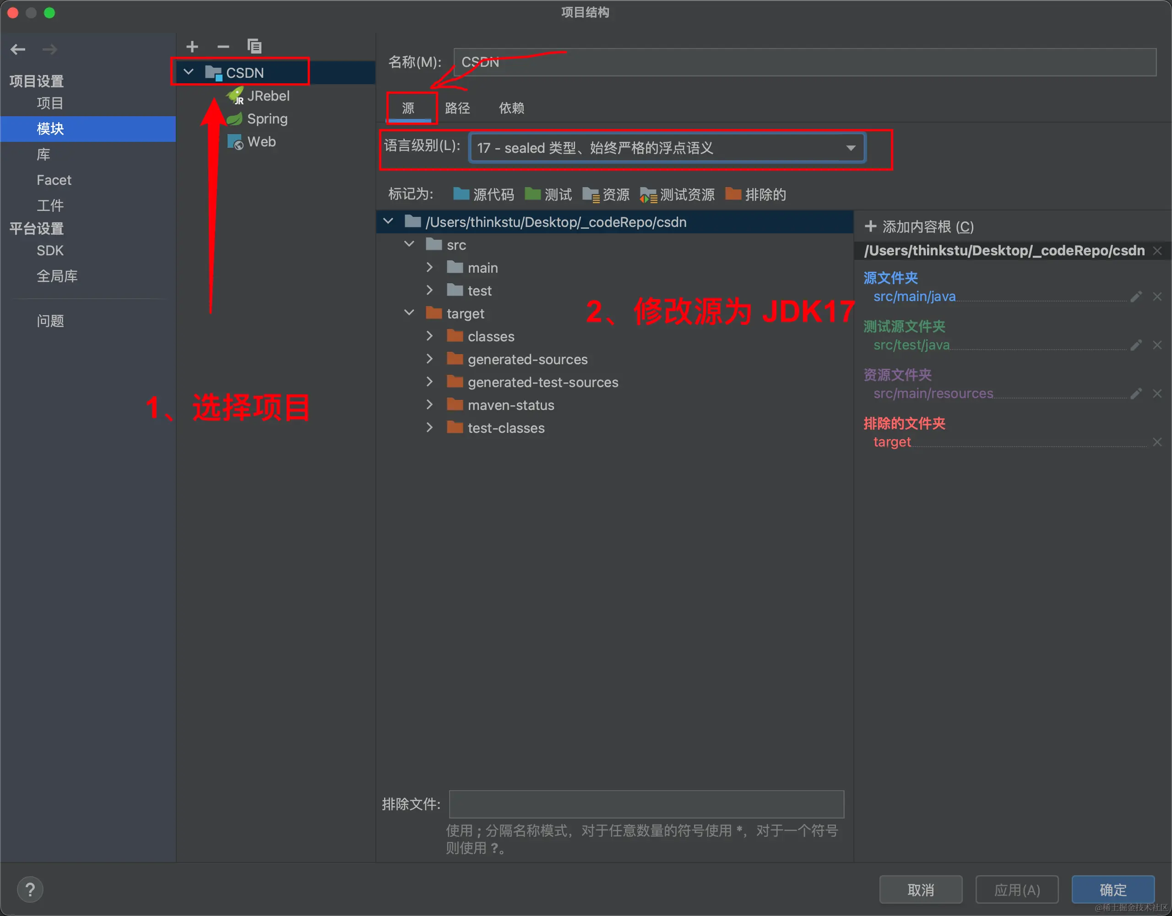Click the back navigation arrow

18,49
